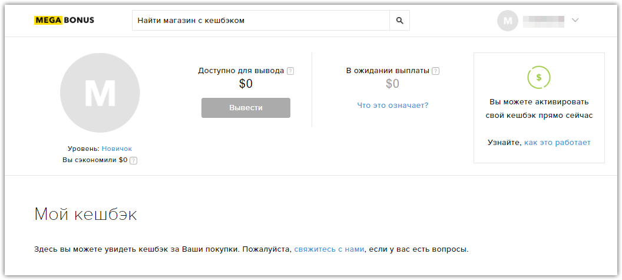Open the "Что это означает?" link
The height and width of the screenshot is (280, 622).
pos(392,106)
